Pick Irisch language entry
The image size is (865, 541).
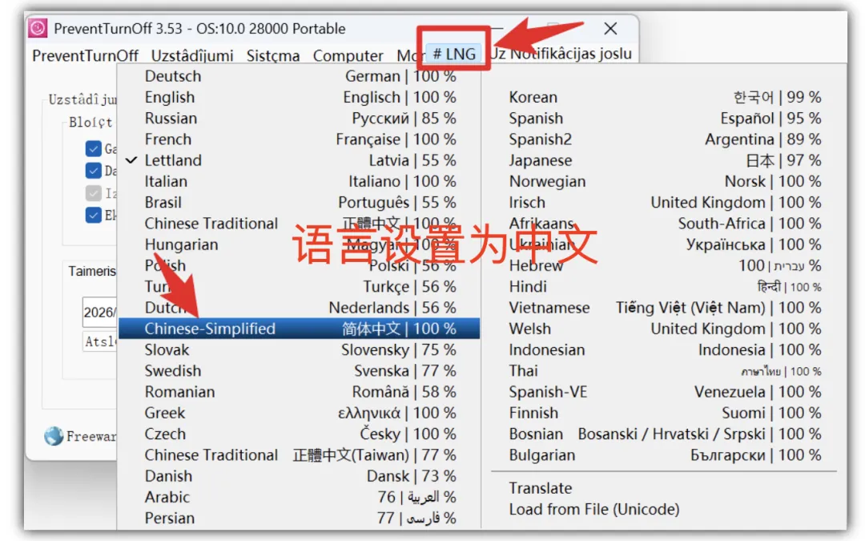664,202
